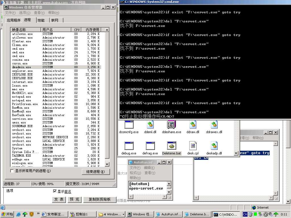291x218 pixels.
Task: Sort by 用户名 column header
Action: click(x=56, y=30)
